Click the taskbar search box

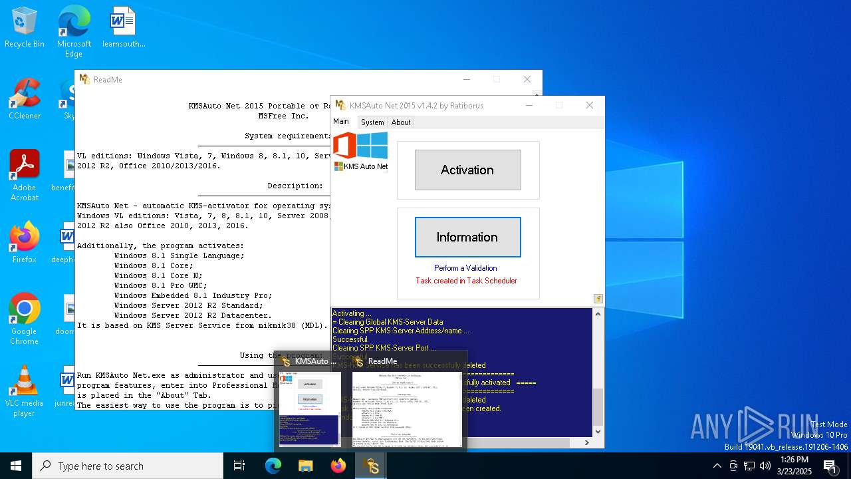(128, 466)
